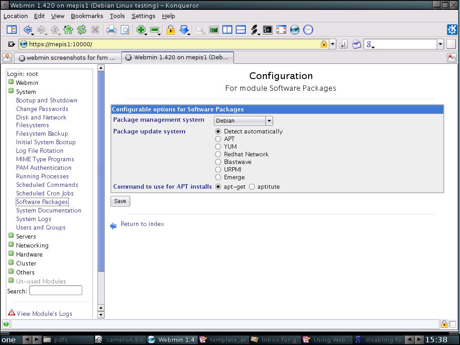Stop loading with the grey X icon
460x345 pixels.
tap(95, 30)
